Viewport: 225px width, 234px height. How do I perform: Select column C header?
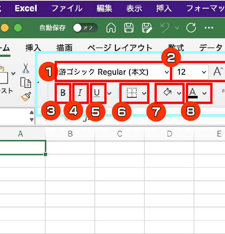(120, 134)
